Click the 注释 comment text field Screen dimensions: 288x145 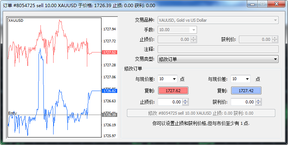pyautogui.click(x=218, y=49)
